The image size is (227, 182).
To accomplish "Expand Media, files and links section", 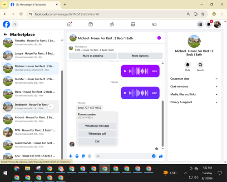I will [194, 94].
